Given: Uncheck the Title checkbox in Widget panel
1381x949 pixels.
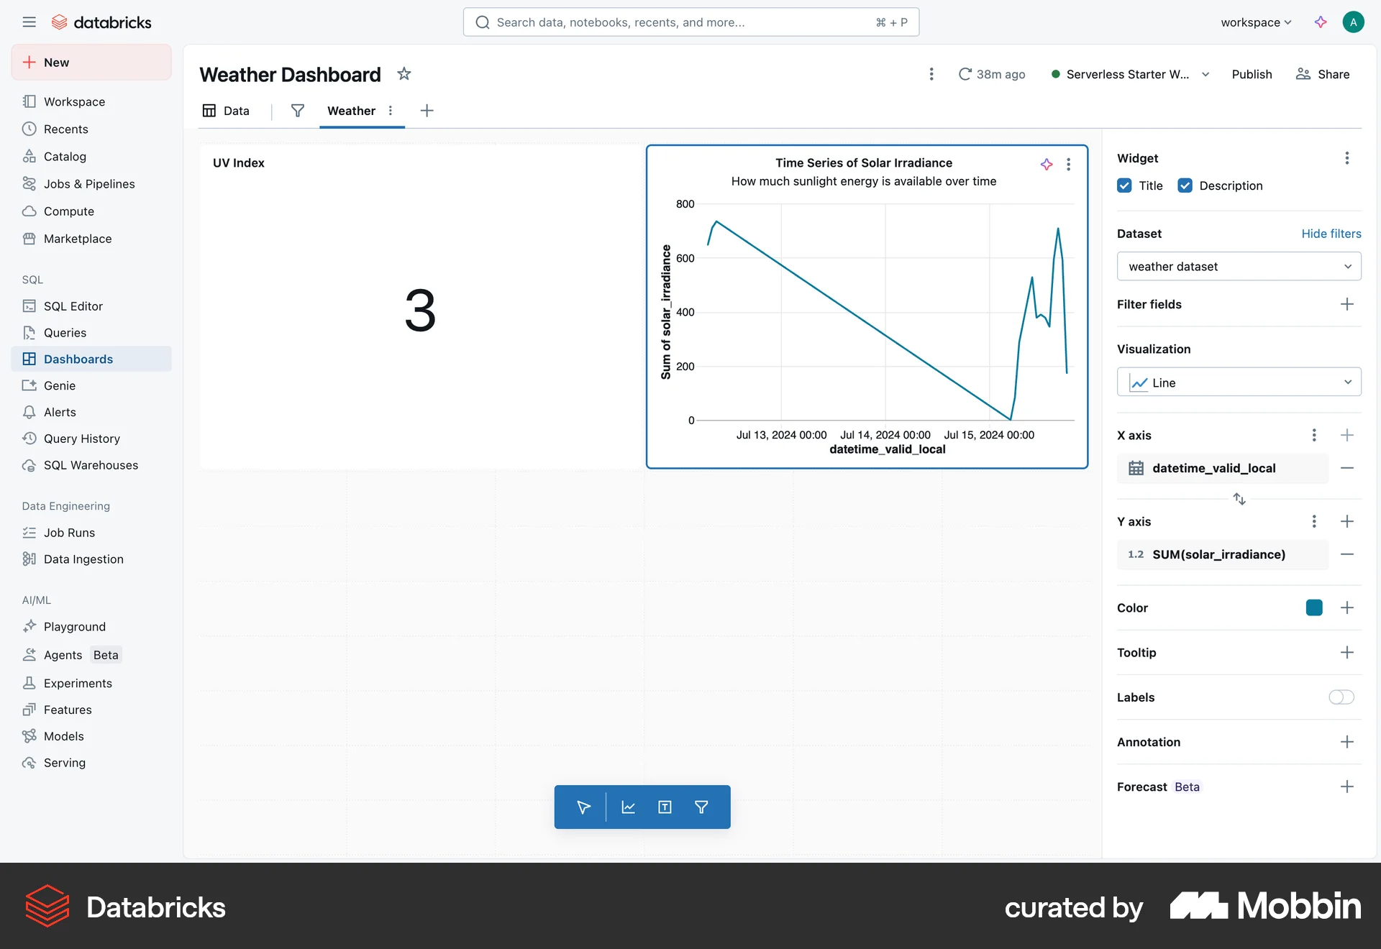Looking at the screenshot, I should coord(1124,185).
